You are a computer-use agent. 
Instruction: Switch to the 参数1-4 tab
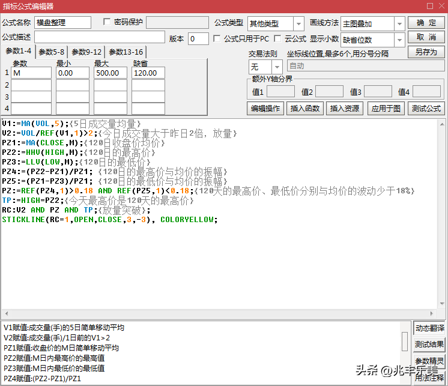point(18,51)
